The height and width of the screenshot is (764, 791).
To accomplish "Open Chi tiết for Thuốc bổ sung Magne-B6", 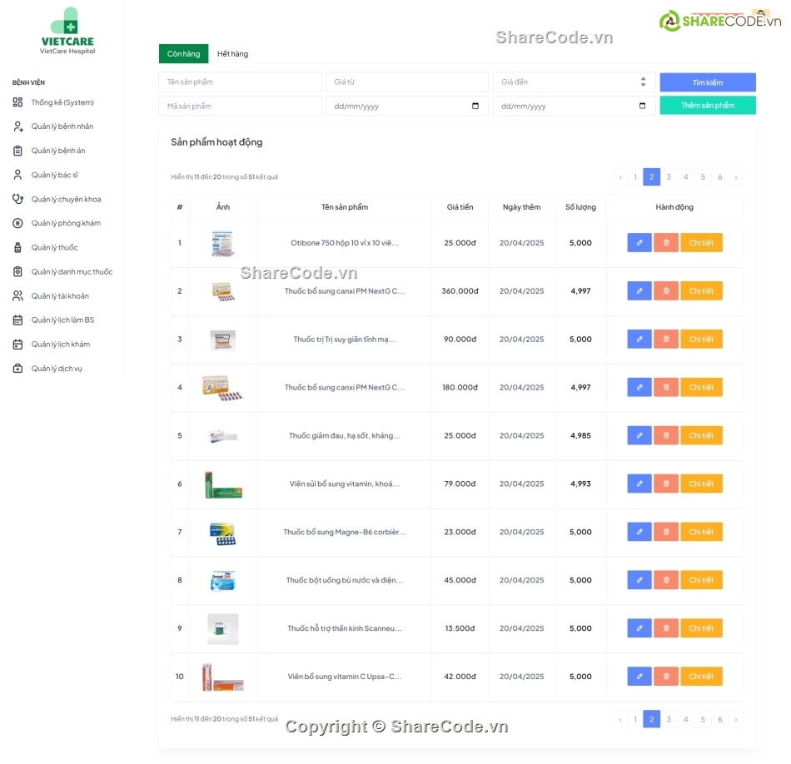I will [x=701, y=532].
